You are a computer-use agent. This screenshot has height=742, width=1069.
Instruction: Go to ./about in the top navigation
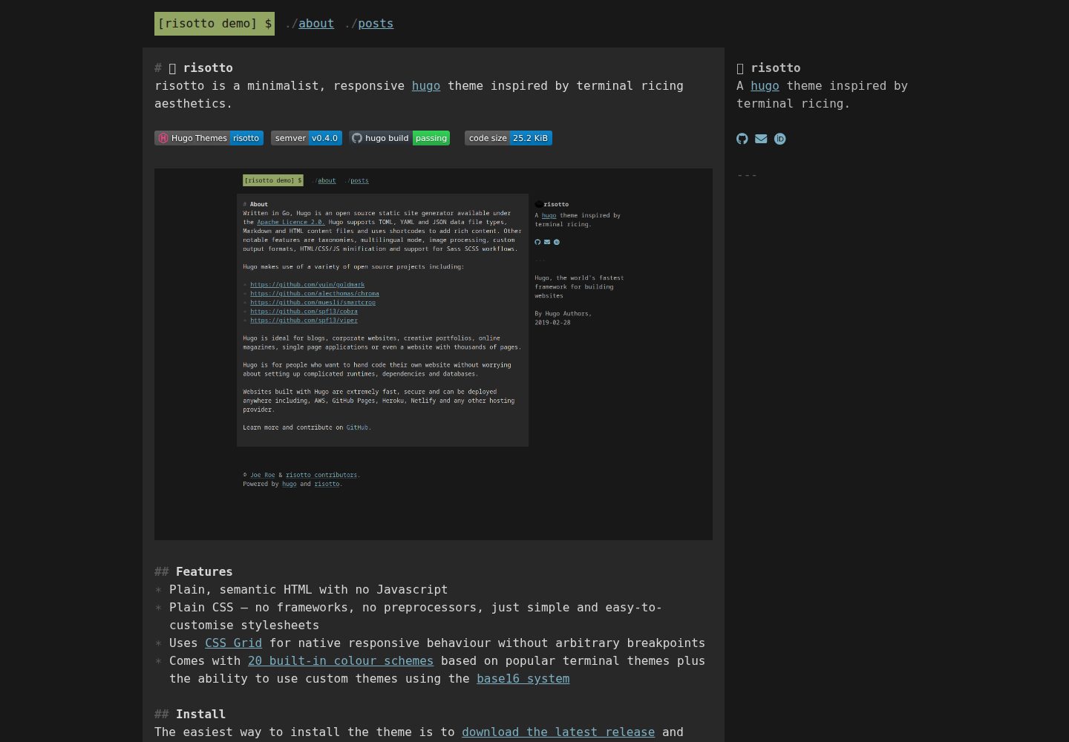pos(316,23)
